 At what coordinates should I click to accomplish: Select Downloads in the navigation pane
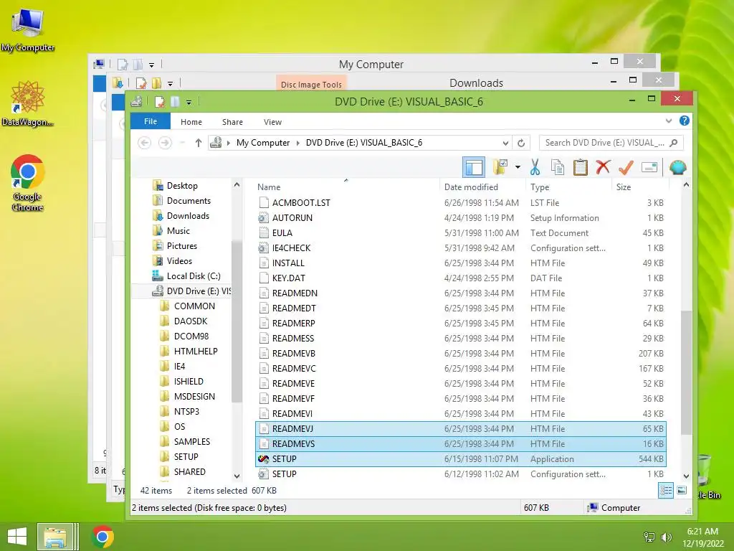[x=188, y=215]
